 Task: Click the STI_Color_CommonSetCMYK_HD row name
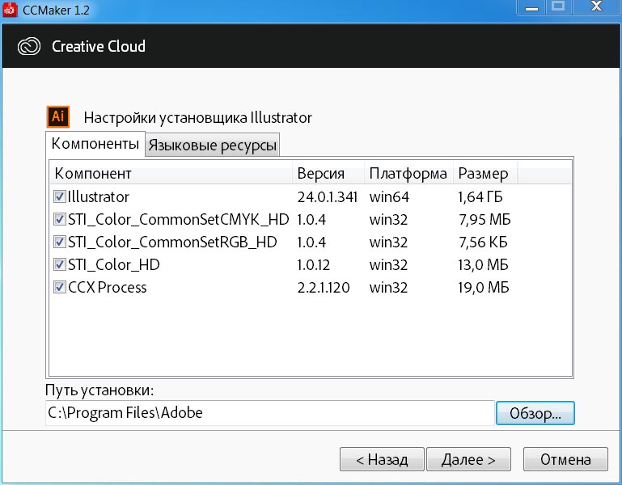178,219
